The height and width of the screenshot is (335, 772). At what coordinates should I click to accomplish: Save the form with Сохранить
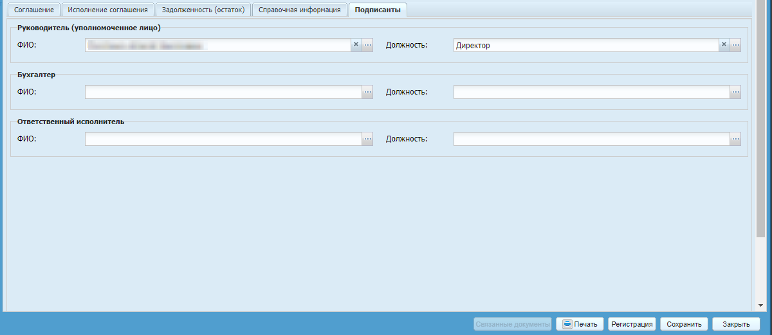click(x=684, y=324)
